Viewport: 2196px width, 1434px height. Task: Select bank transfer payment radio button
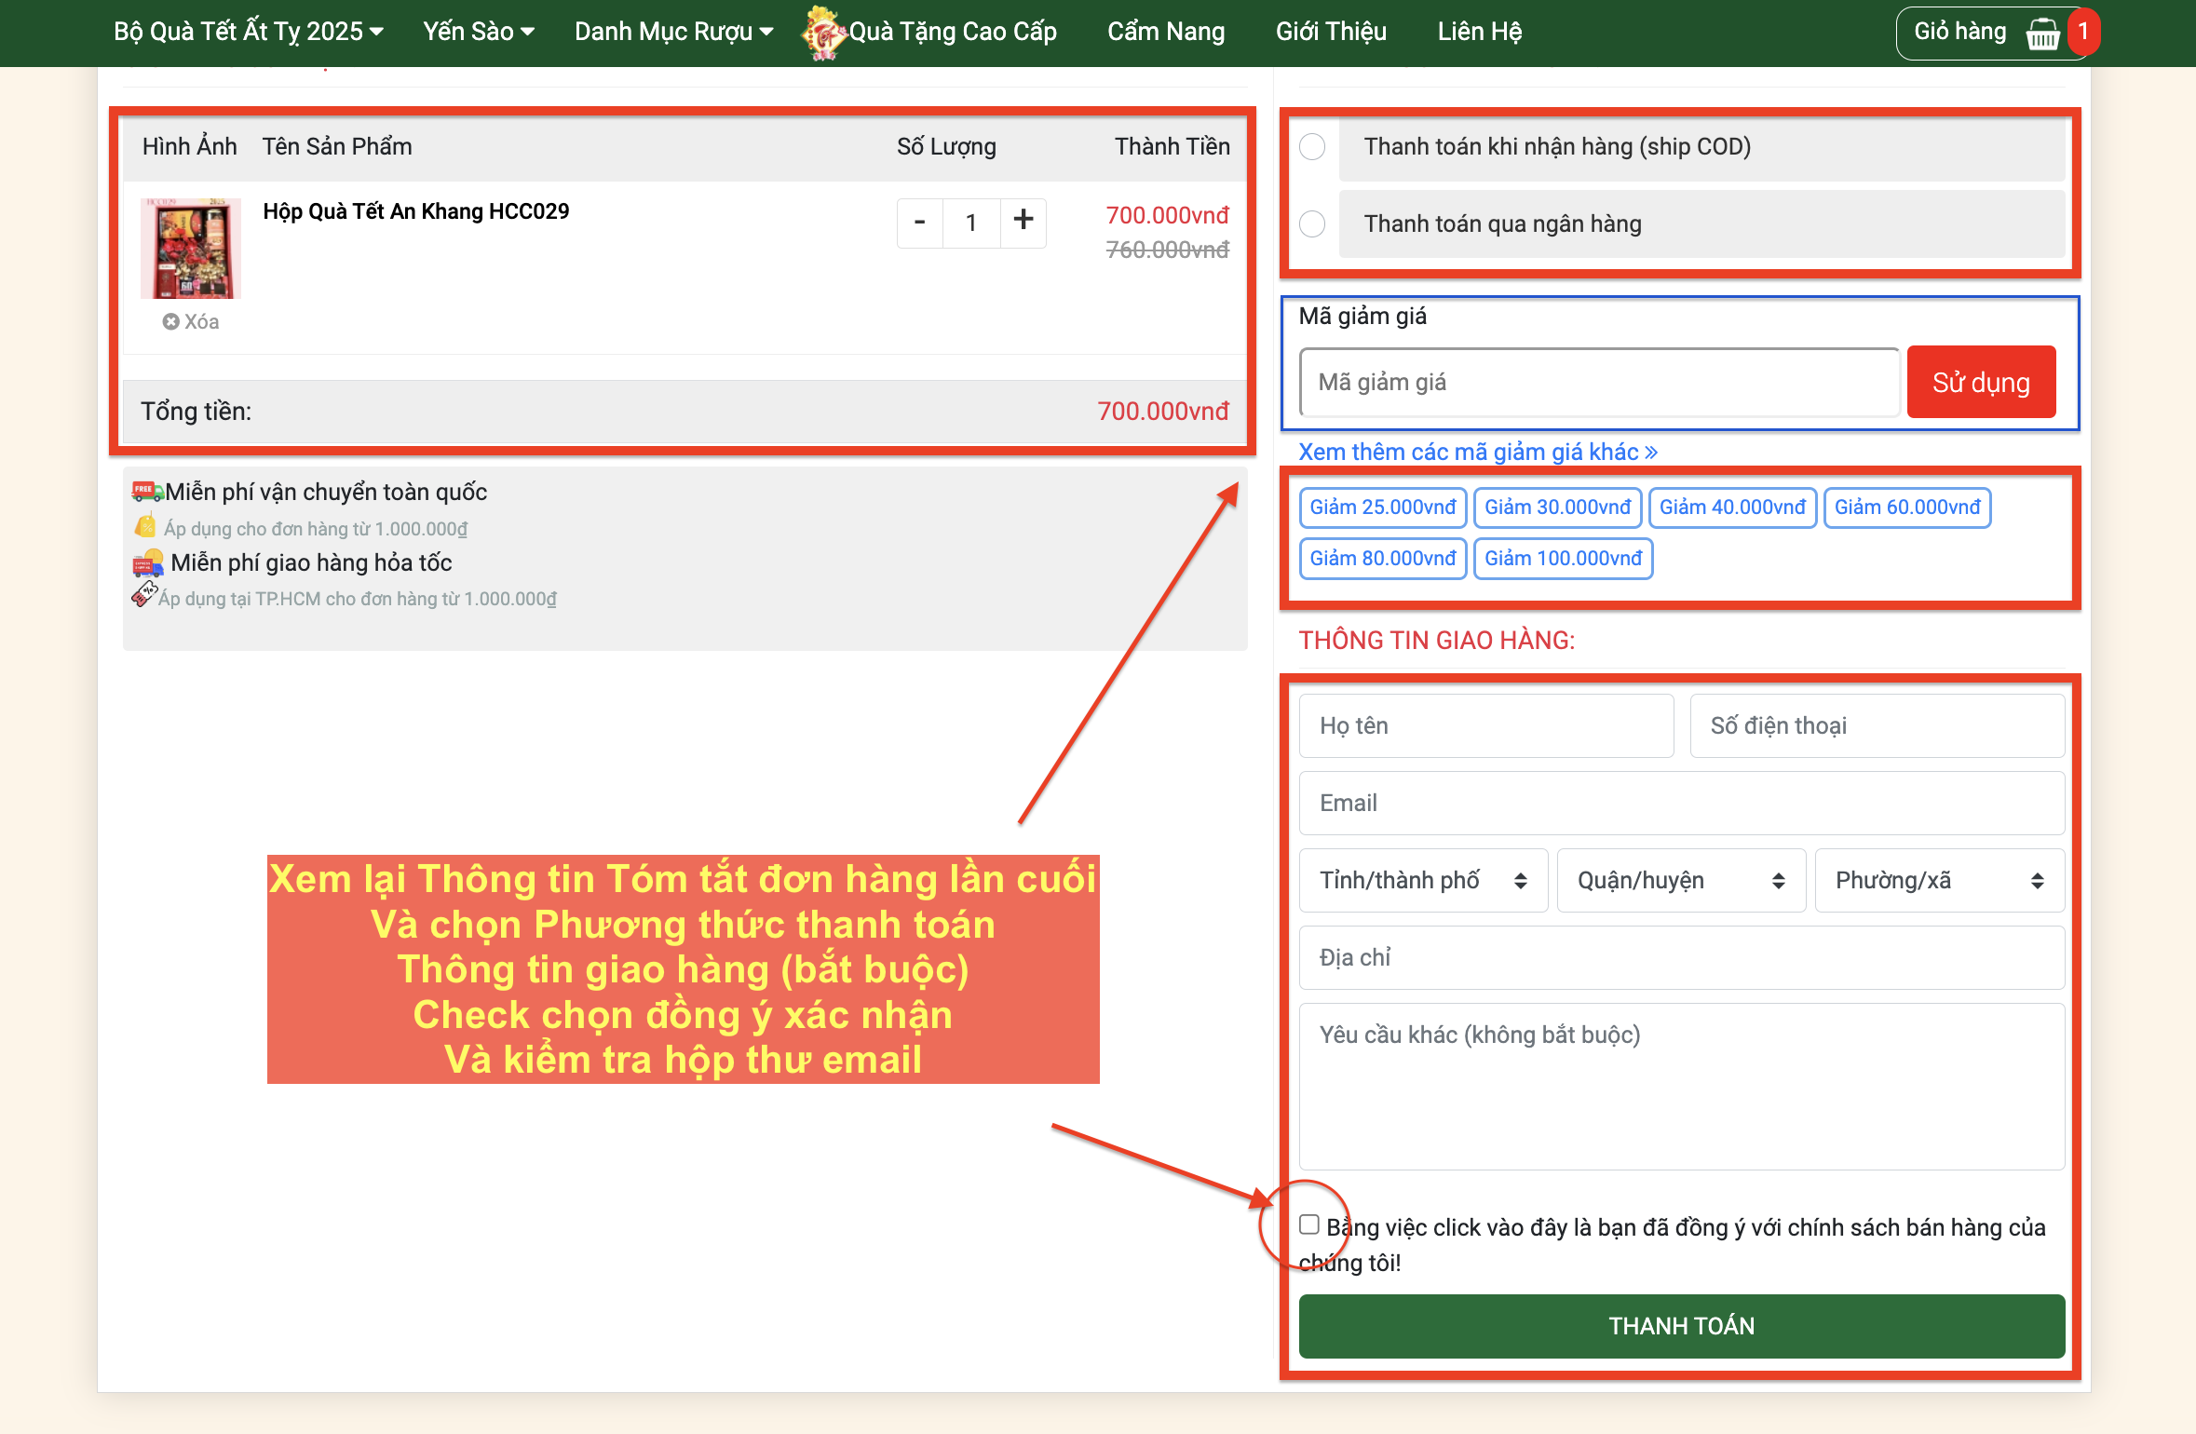pyautogui.click(x=1312, y=223)
